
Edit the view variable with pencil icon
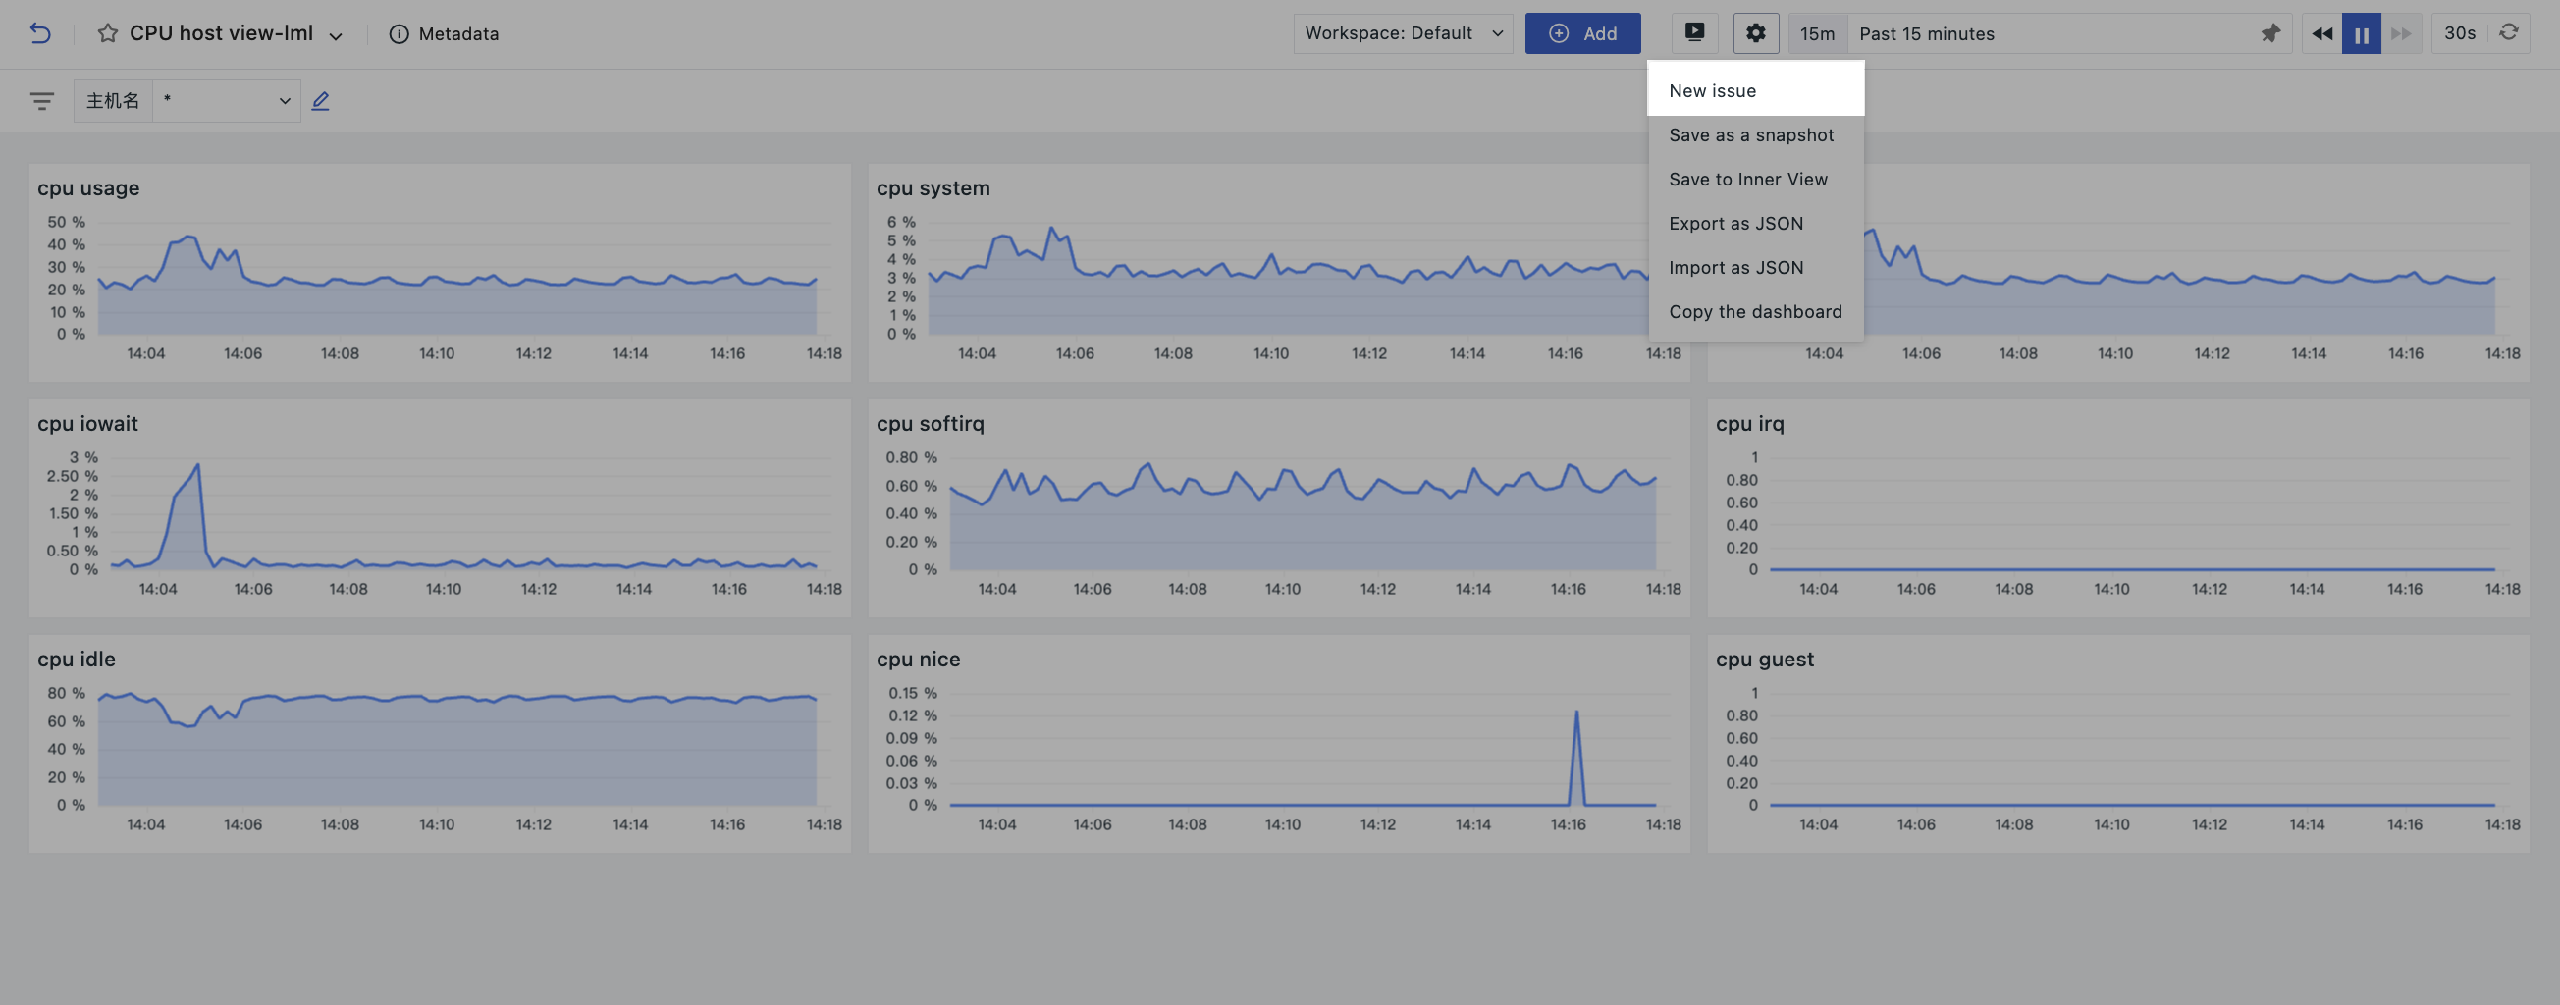click(x=320, y=101)
